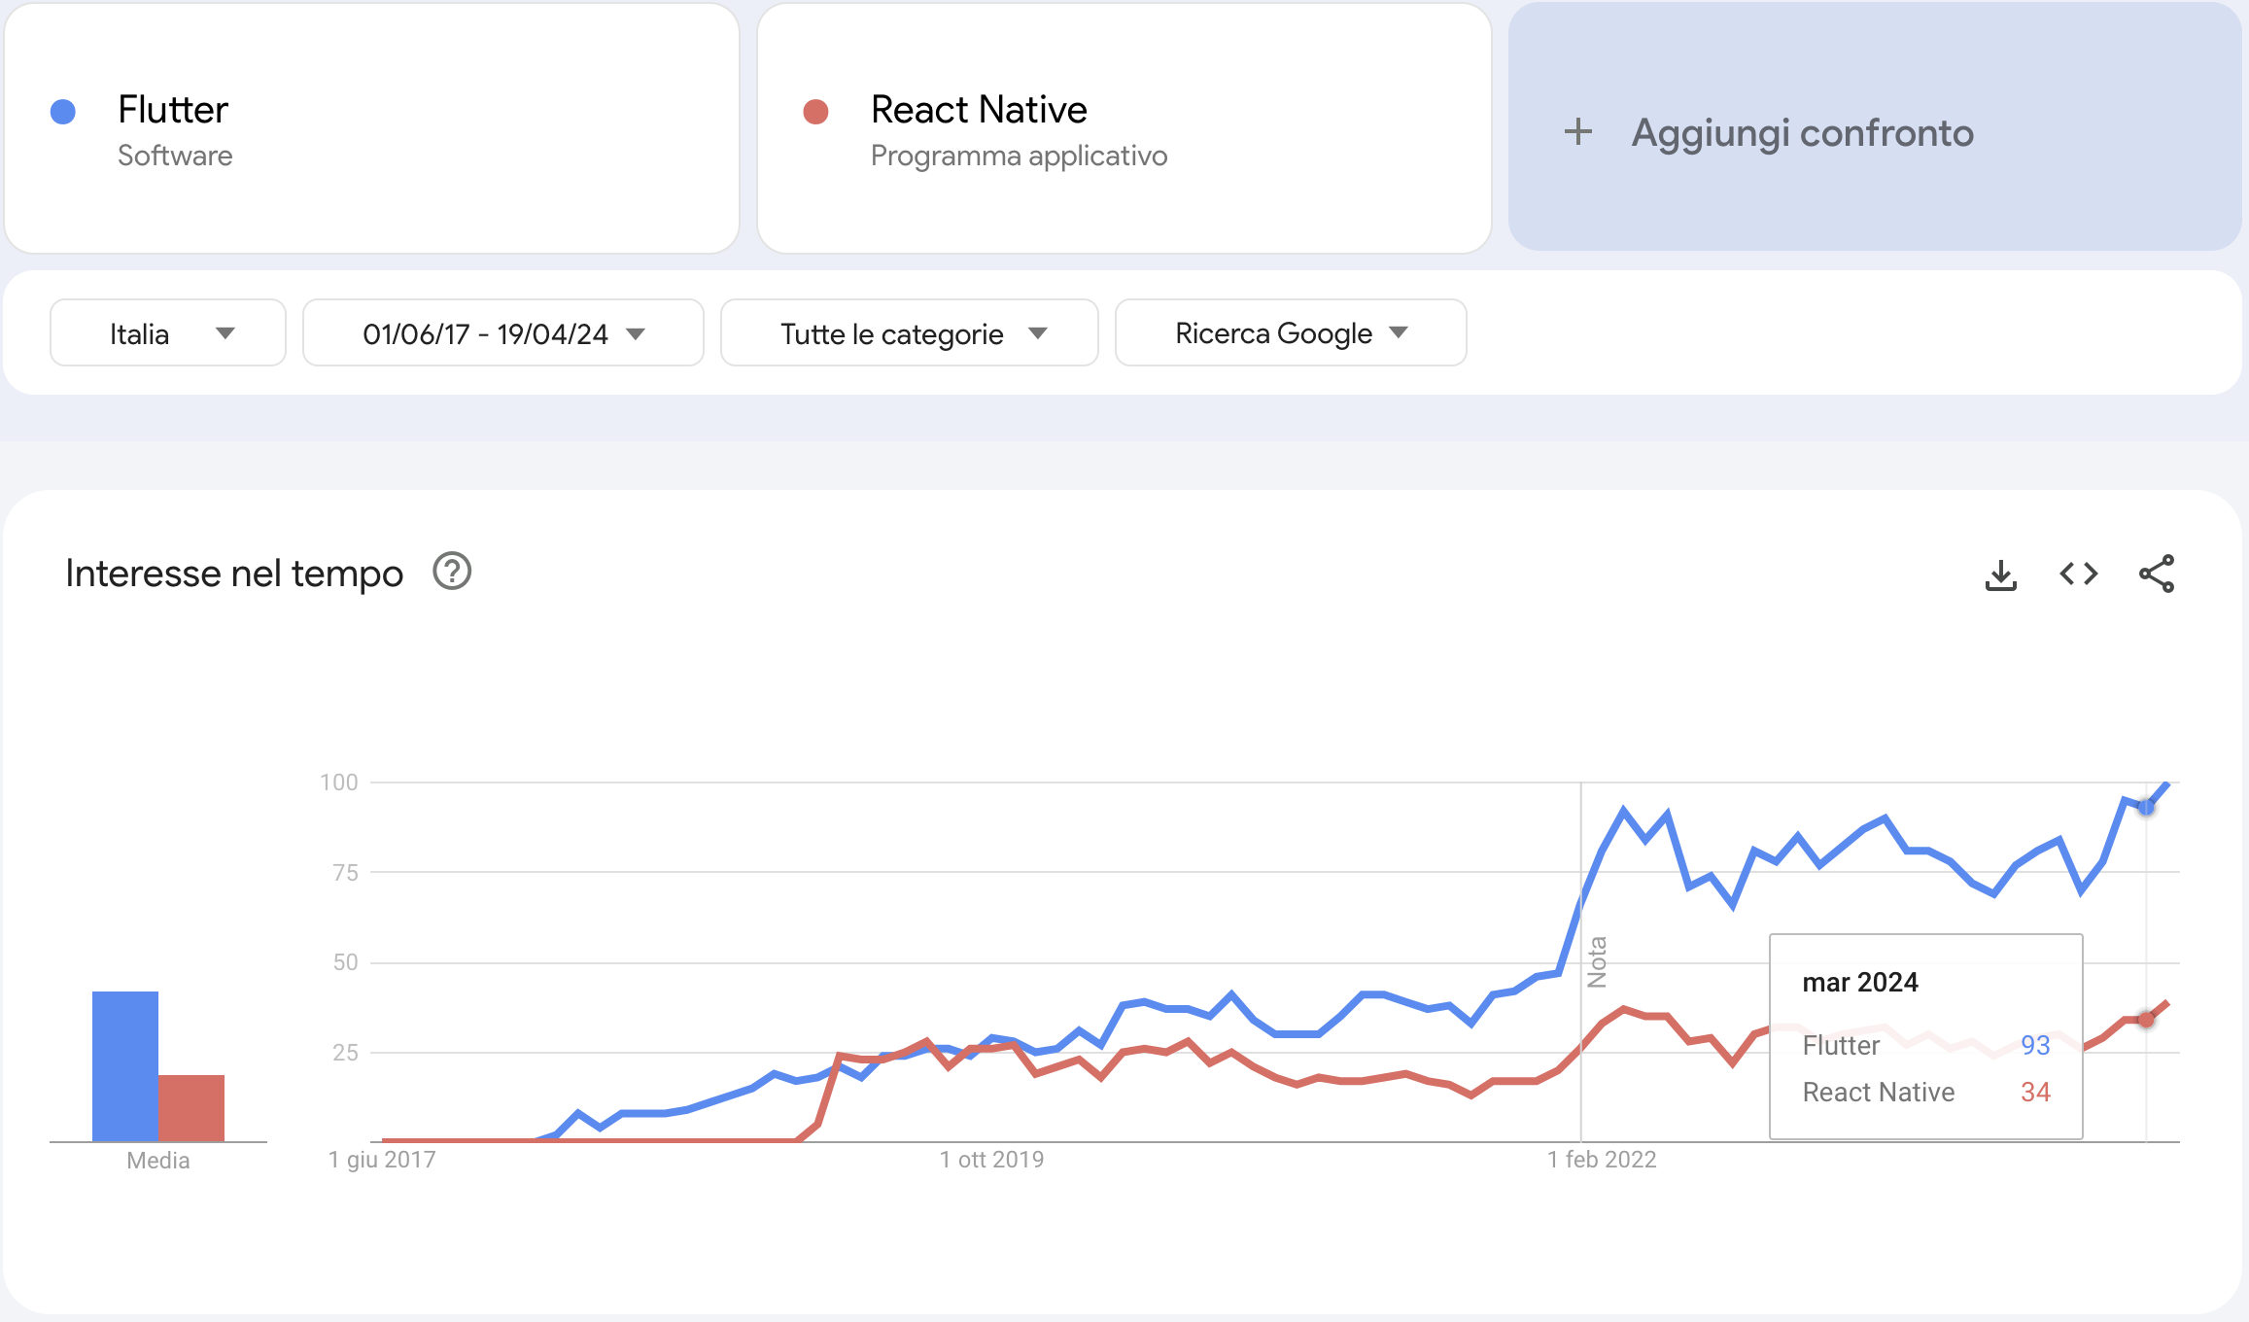
Task: Click the Programma applicativo subtitle
Action: point(1019,156)
